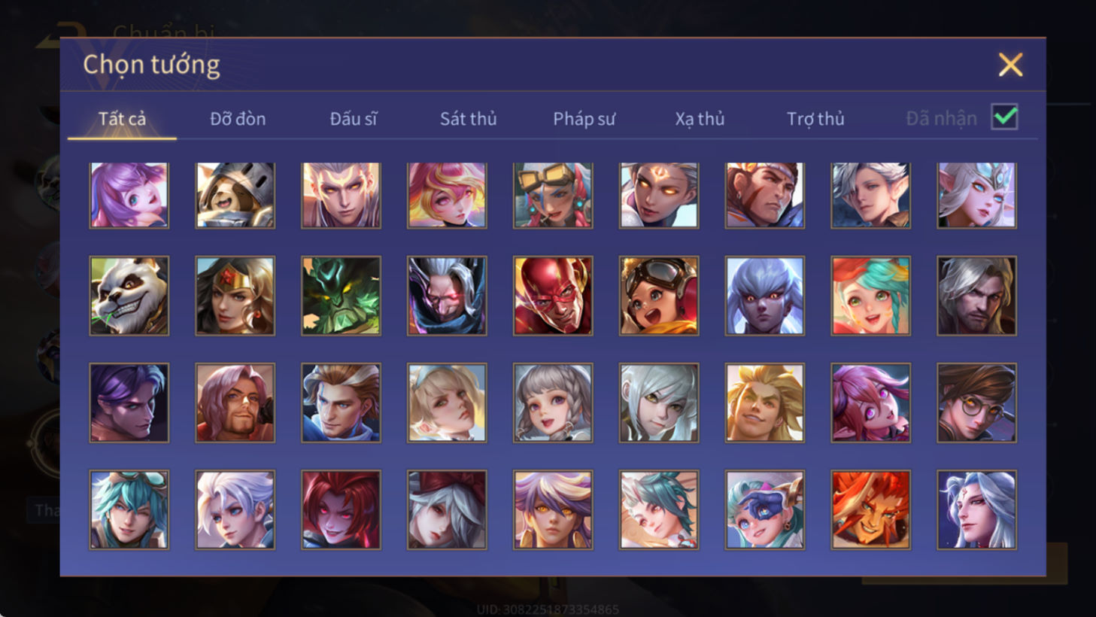The height and width of the screenshot is (617, 1096).
Task: Pick the red Flash hero portrait
Action: [553, 296]
